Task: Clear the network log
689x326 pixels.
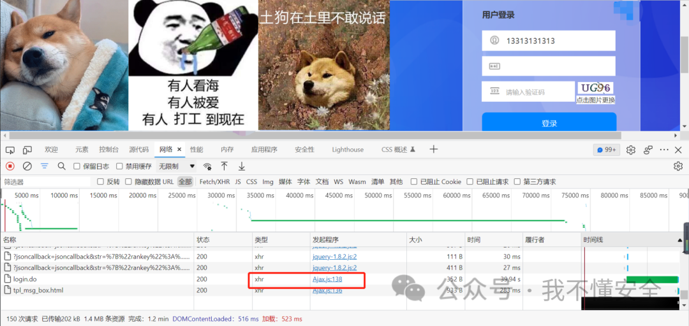Action: point(27,166)
